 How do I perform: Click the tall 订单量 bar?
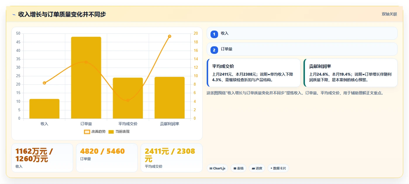click(86, 78)
